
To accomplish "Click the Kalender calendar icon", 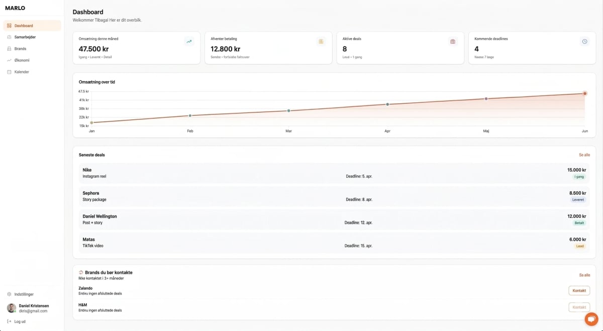I will coord(9,71).
